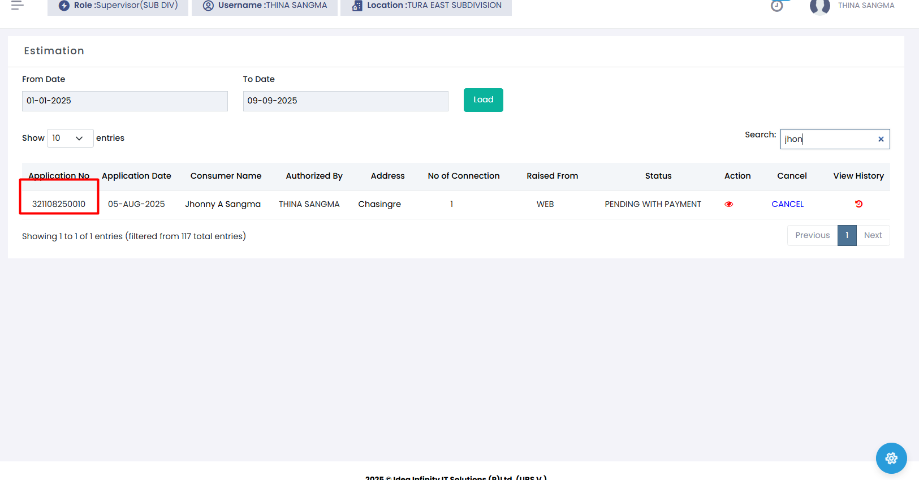919x480 pixels.
Task: Click the From Date field
Action: tap(124, 101)
